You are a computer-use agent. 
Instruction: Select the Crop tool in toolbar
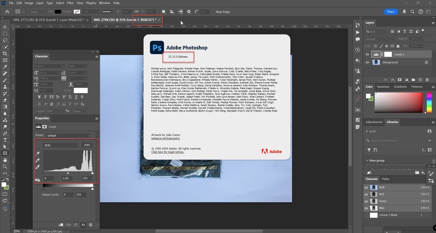(x=5, y=53)
